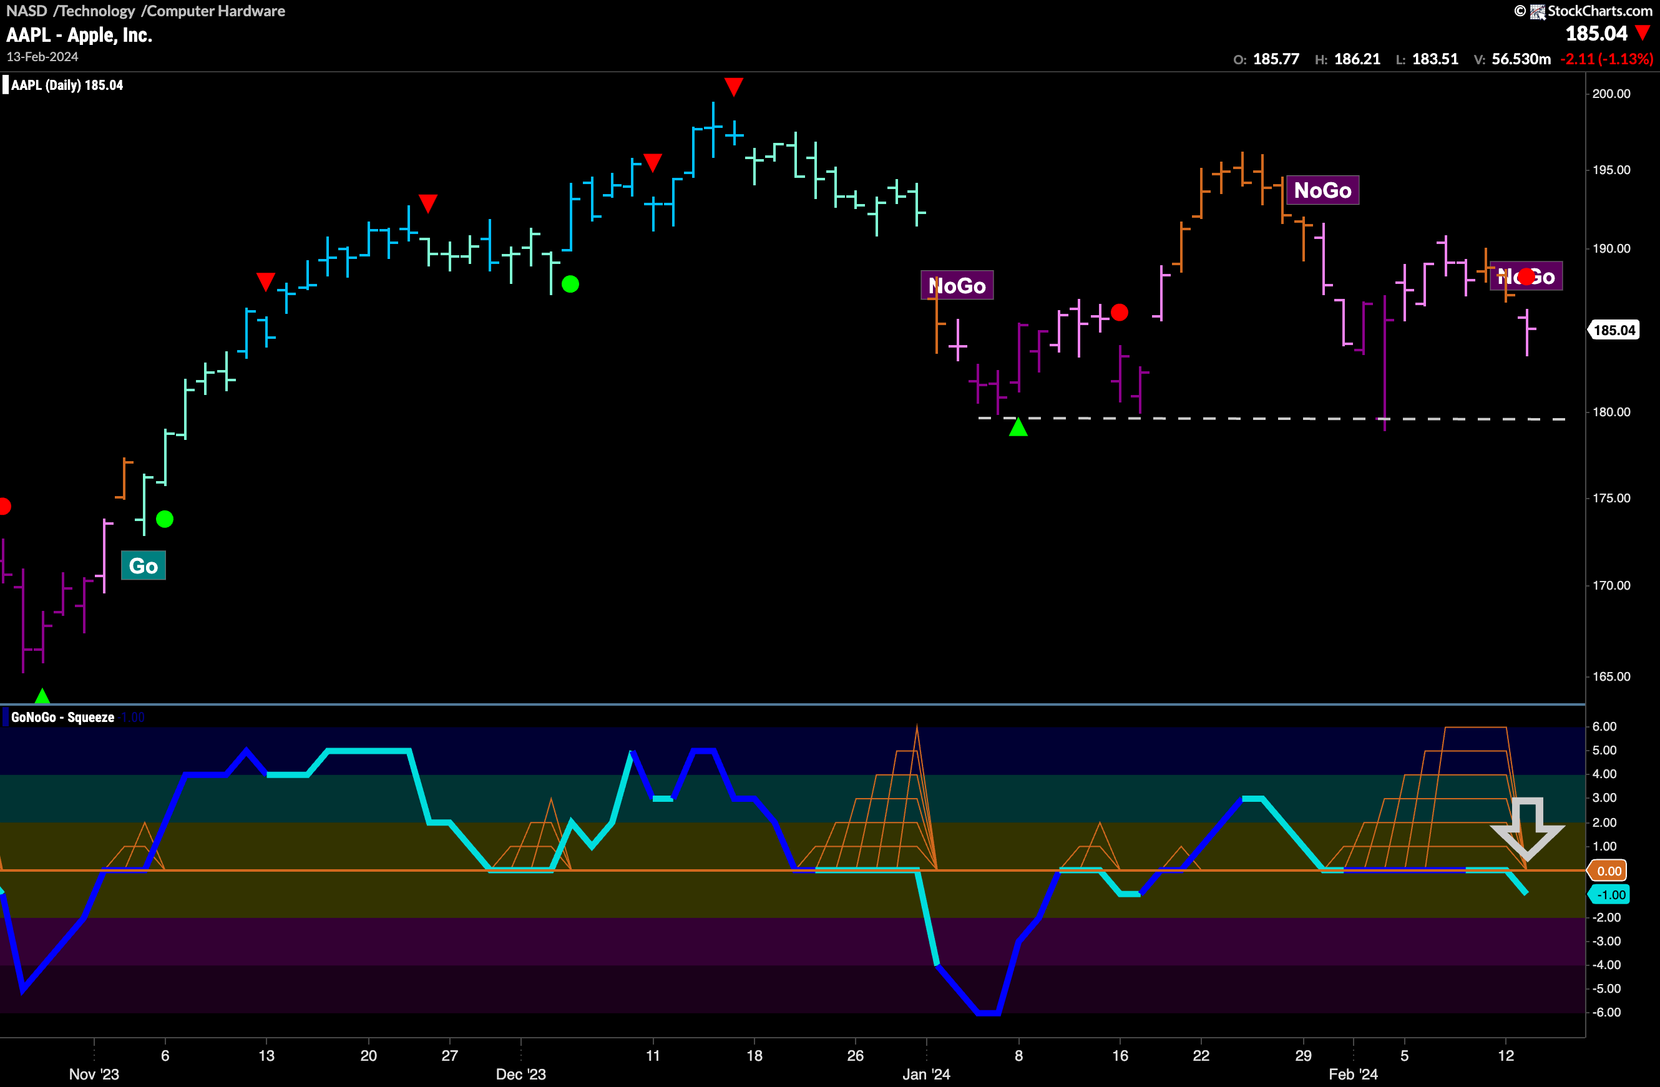Click the GoNoGo - Squeeze indicator label
This screenshot has height=1087, width=1660.
(63, 717)
